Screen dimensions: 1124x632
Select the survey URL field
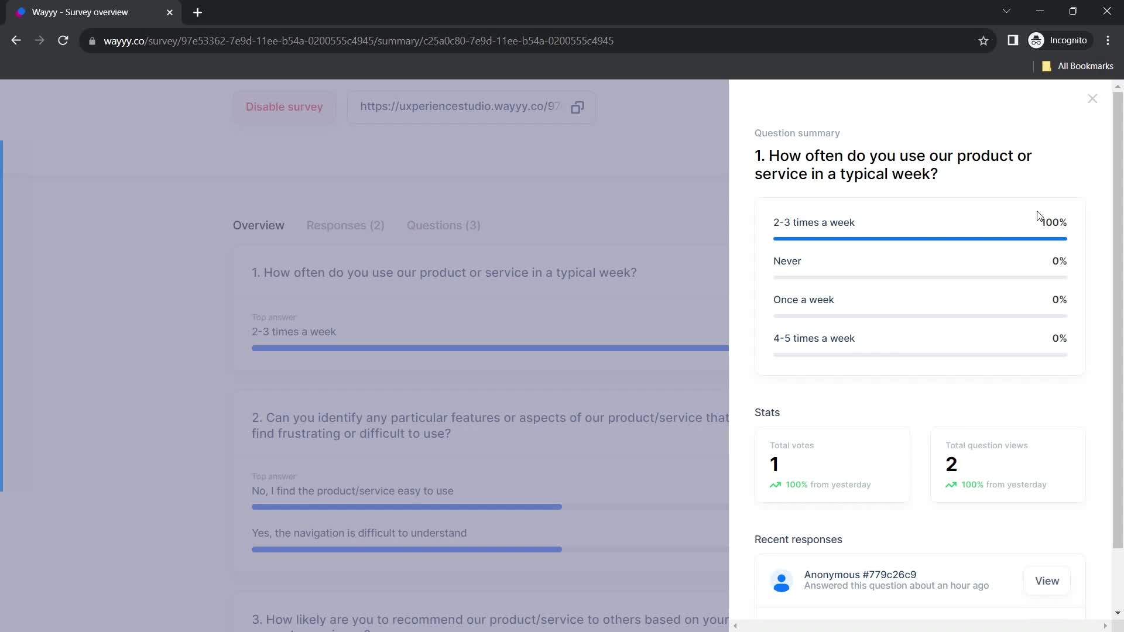pos(471,107)
